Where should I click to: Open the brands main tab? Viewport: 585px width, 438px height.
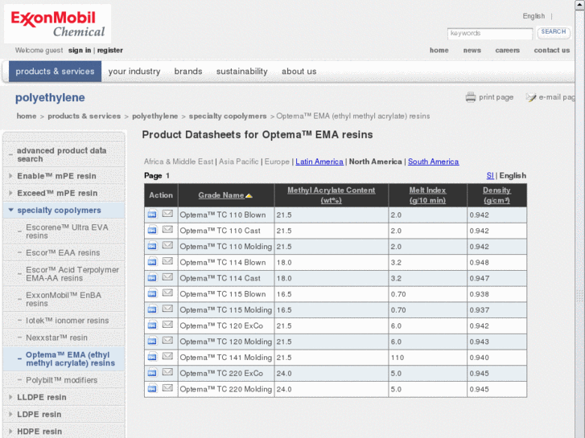point(188,72)
